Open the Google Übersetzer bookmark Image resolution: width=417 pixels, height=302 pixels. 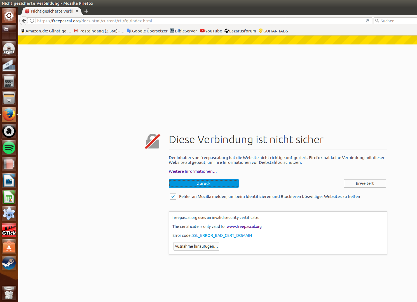[147, 31]
